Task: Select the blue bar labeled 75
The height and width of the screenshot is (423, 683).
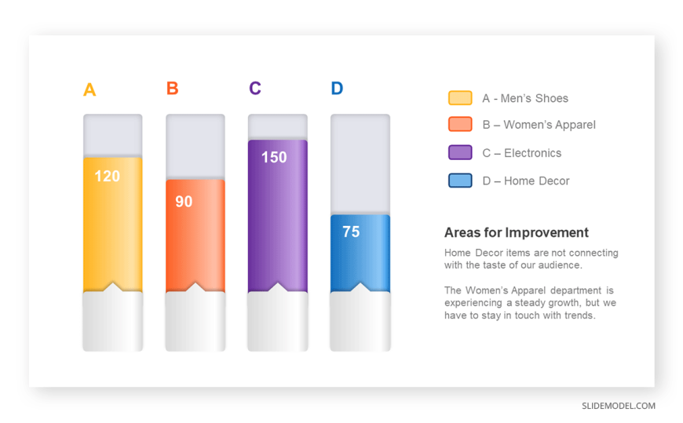Action: point(360,253)
